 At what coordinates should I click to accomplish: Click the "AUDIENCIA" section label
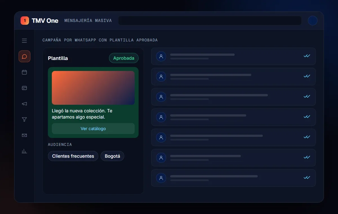click(60, 144)
